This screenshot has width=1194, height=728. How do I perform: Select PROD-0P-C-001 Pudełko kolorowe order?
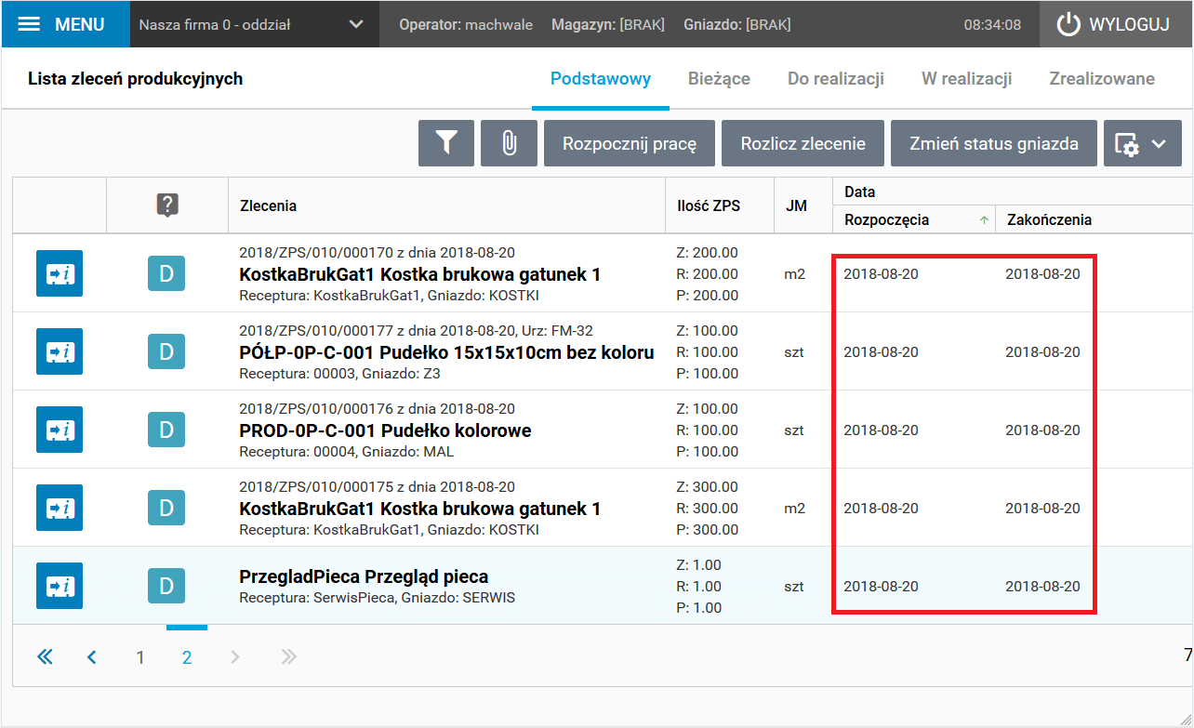[x=385, y=430]
